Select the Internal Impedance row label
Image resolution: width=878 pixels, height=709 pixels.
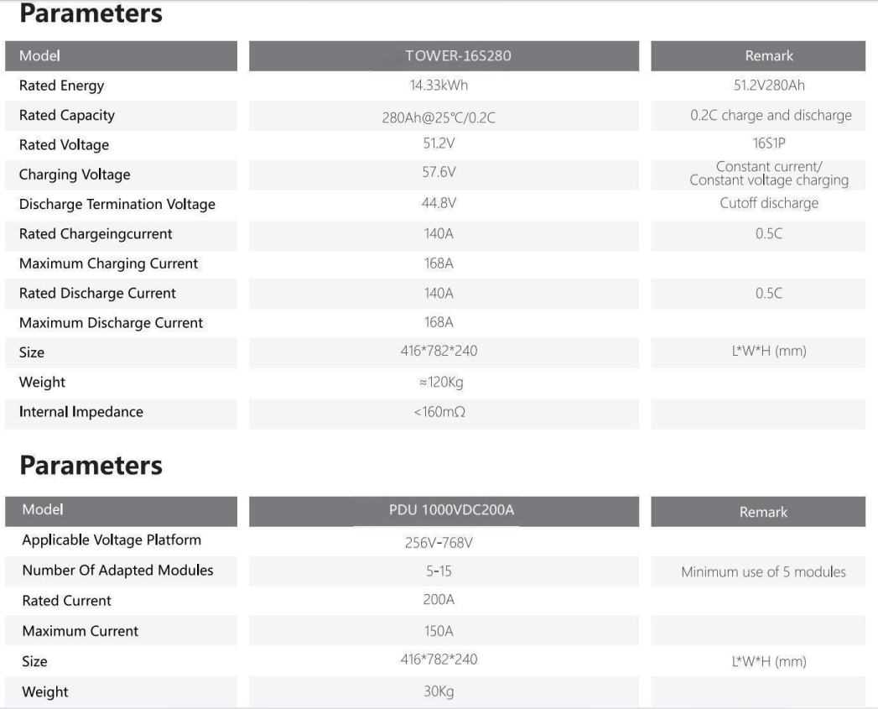point(82,412)
